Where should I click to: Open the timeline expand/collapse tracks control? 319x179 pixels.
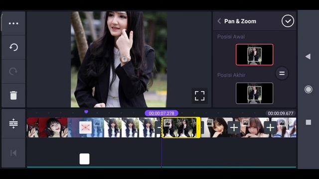tap(13, 123)
